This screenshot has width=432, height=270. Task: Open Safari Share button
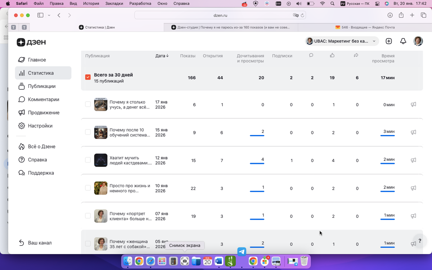pos(401,15)
